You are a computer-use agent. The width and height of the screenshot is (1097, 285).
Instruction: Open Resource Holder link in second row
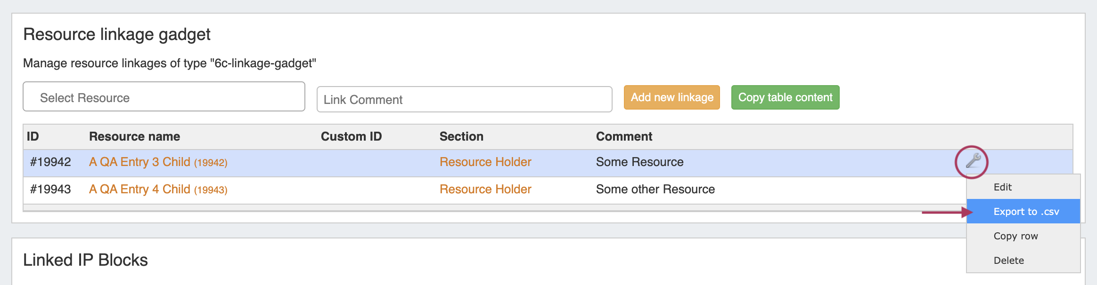click(485, 190)
